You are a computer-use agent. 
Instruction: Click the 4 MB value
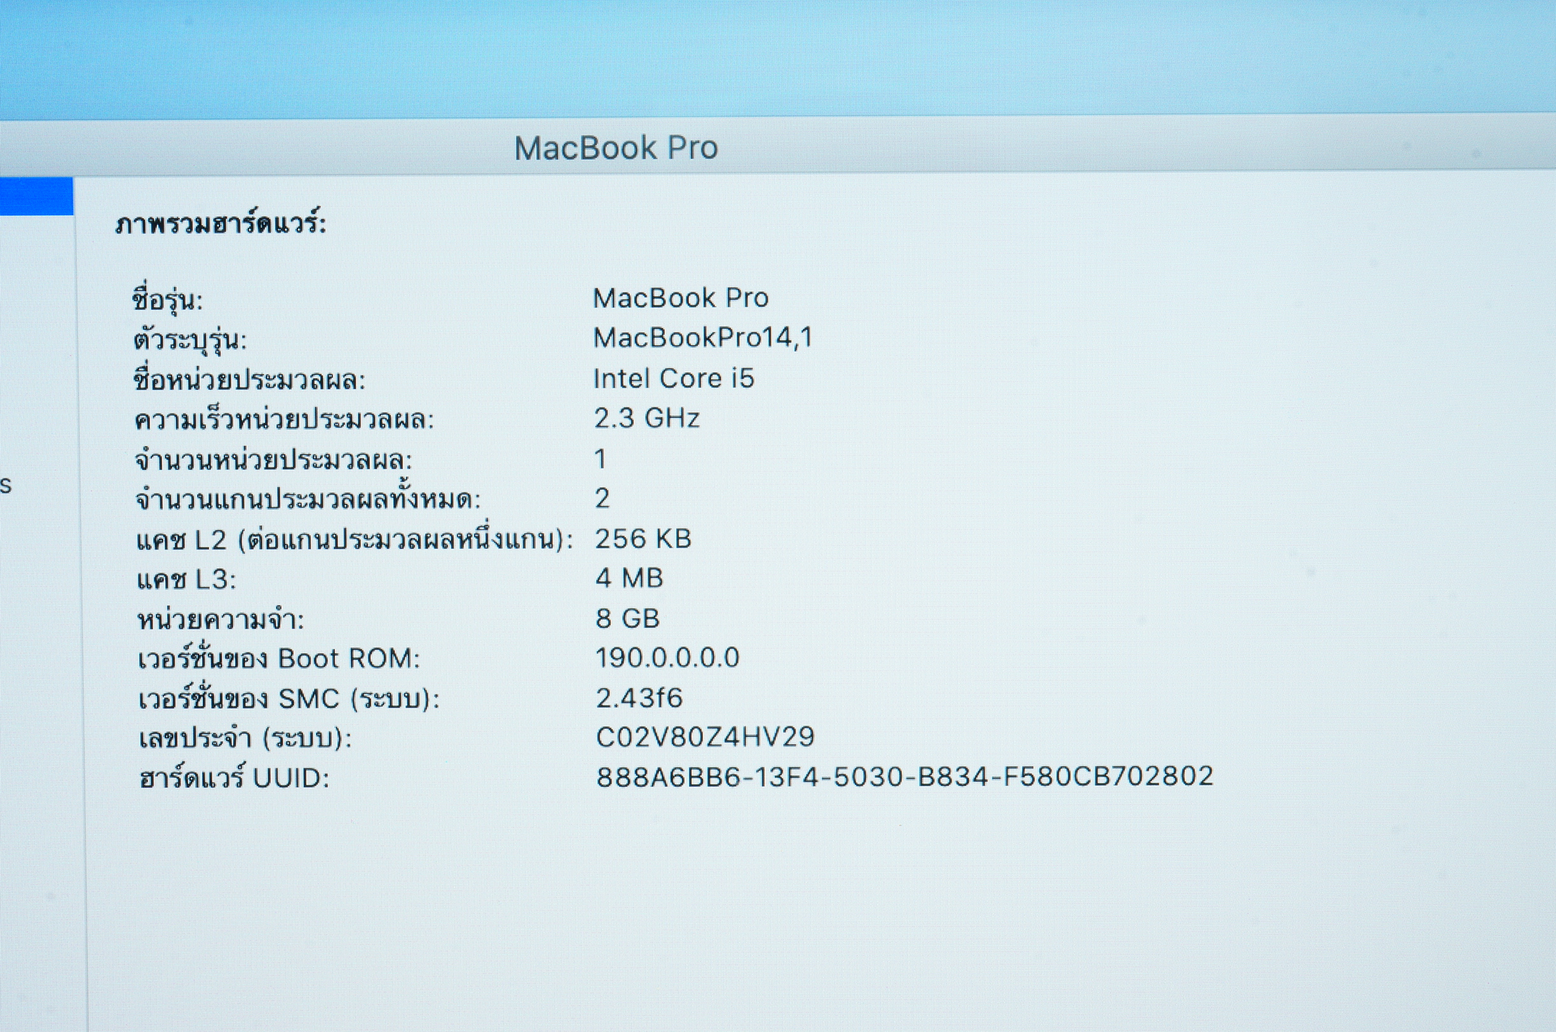point(629,578)
